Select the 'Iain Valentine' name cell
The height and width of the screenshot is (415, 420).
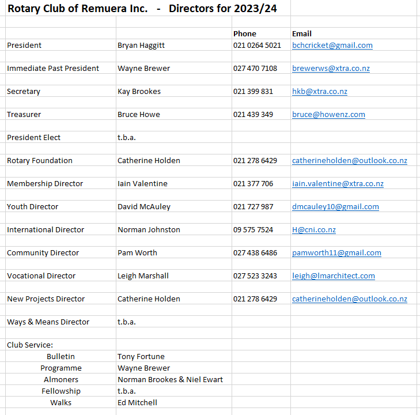coord(174,183)
